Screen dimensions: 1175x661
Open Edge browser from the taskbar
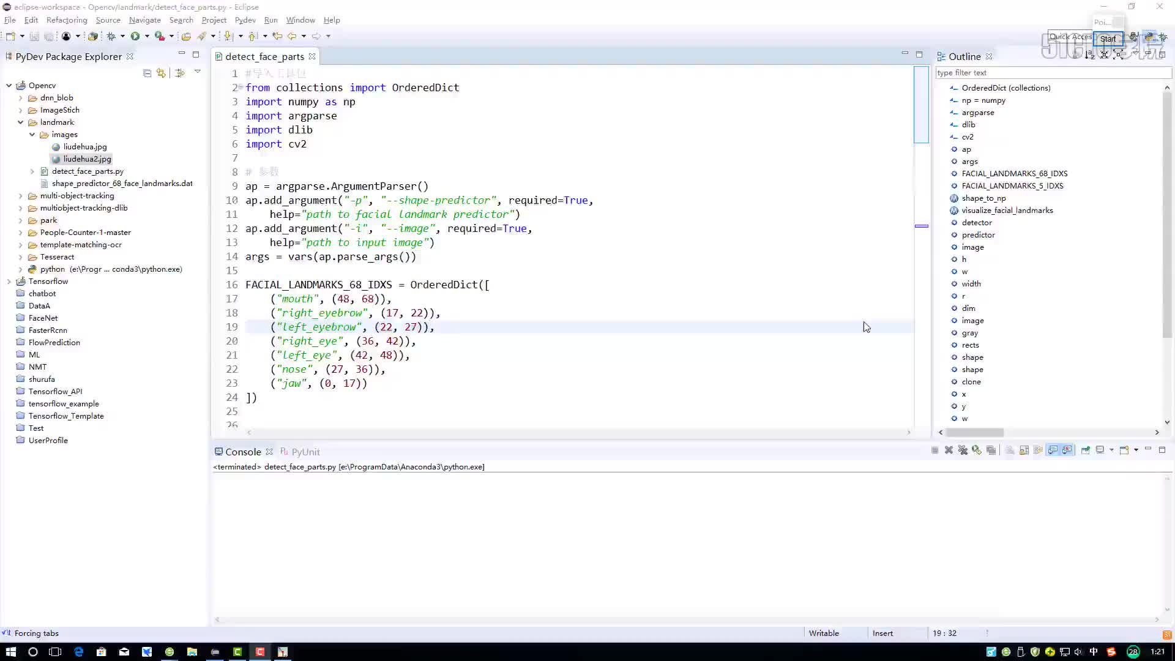coord(79,652)
